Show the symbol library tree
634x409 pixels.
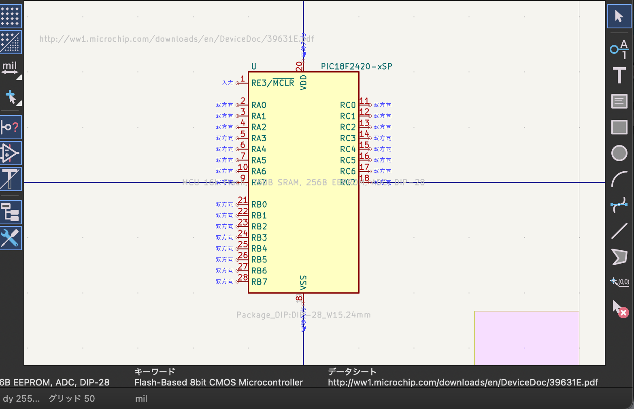pyautogui.click(x=10, y=212)
